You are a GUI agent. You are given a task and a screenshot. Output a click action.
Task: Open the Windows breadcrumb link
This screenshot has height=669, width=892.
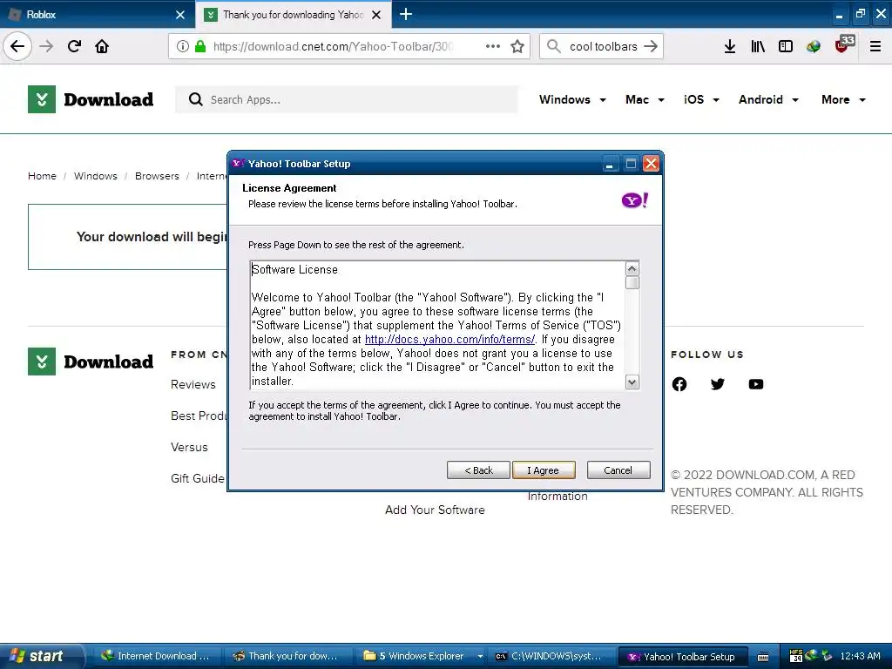(x=96, y=176)
